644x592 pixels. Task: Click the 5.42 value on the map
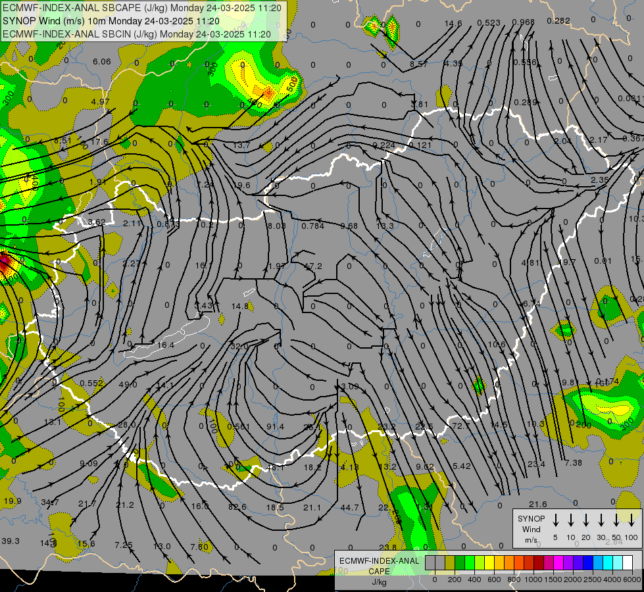(x=462, y=466)
